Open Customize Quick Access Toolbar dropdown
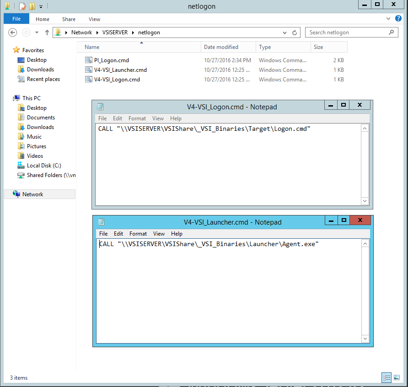This screenshot has height=387, width=408. 41,6
